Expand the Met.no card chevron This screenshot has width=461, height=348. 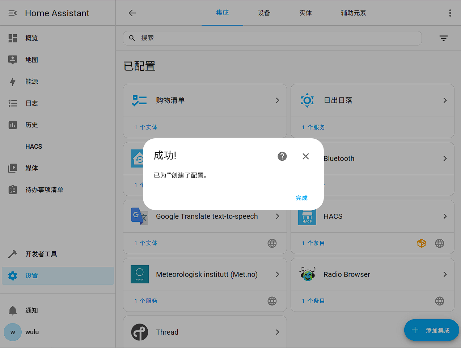[x=278, y=274]
